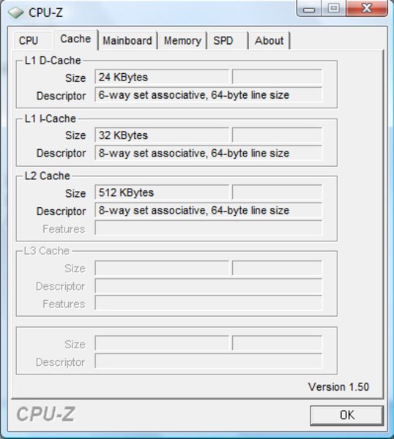Click the CPU-Z title bar icon
Image resolution: width=394 pixels, height=439 pixels.
pos(15,12)
